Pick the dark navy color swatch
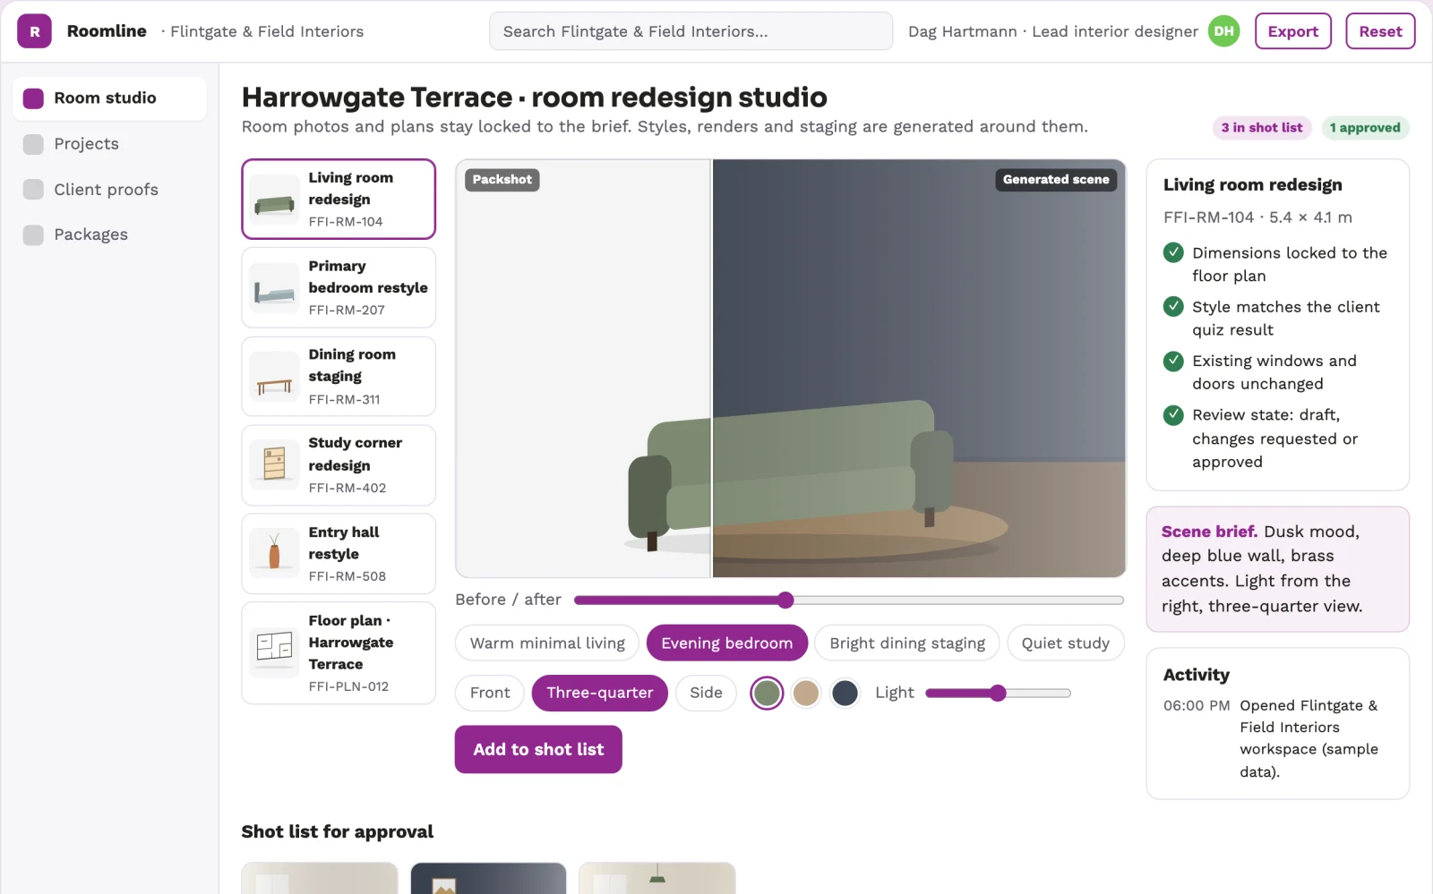 click(845, 693)
